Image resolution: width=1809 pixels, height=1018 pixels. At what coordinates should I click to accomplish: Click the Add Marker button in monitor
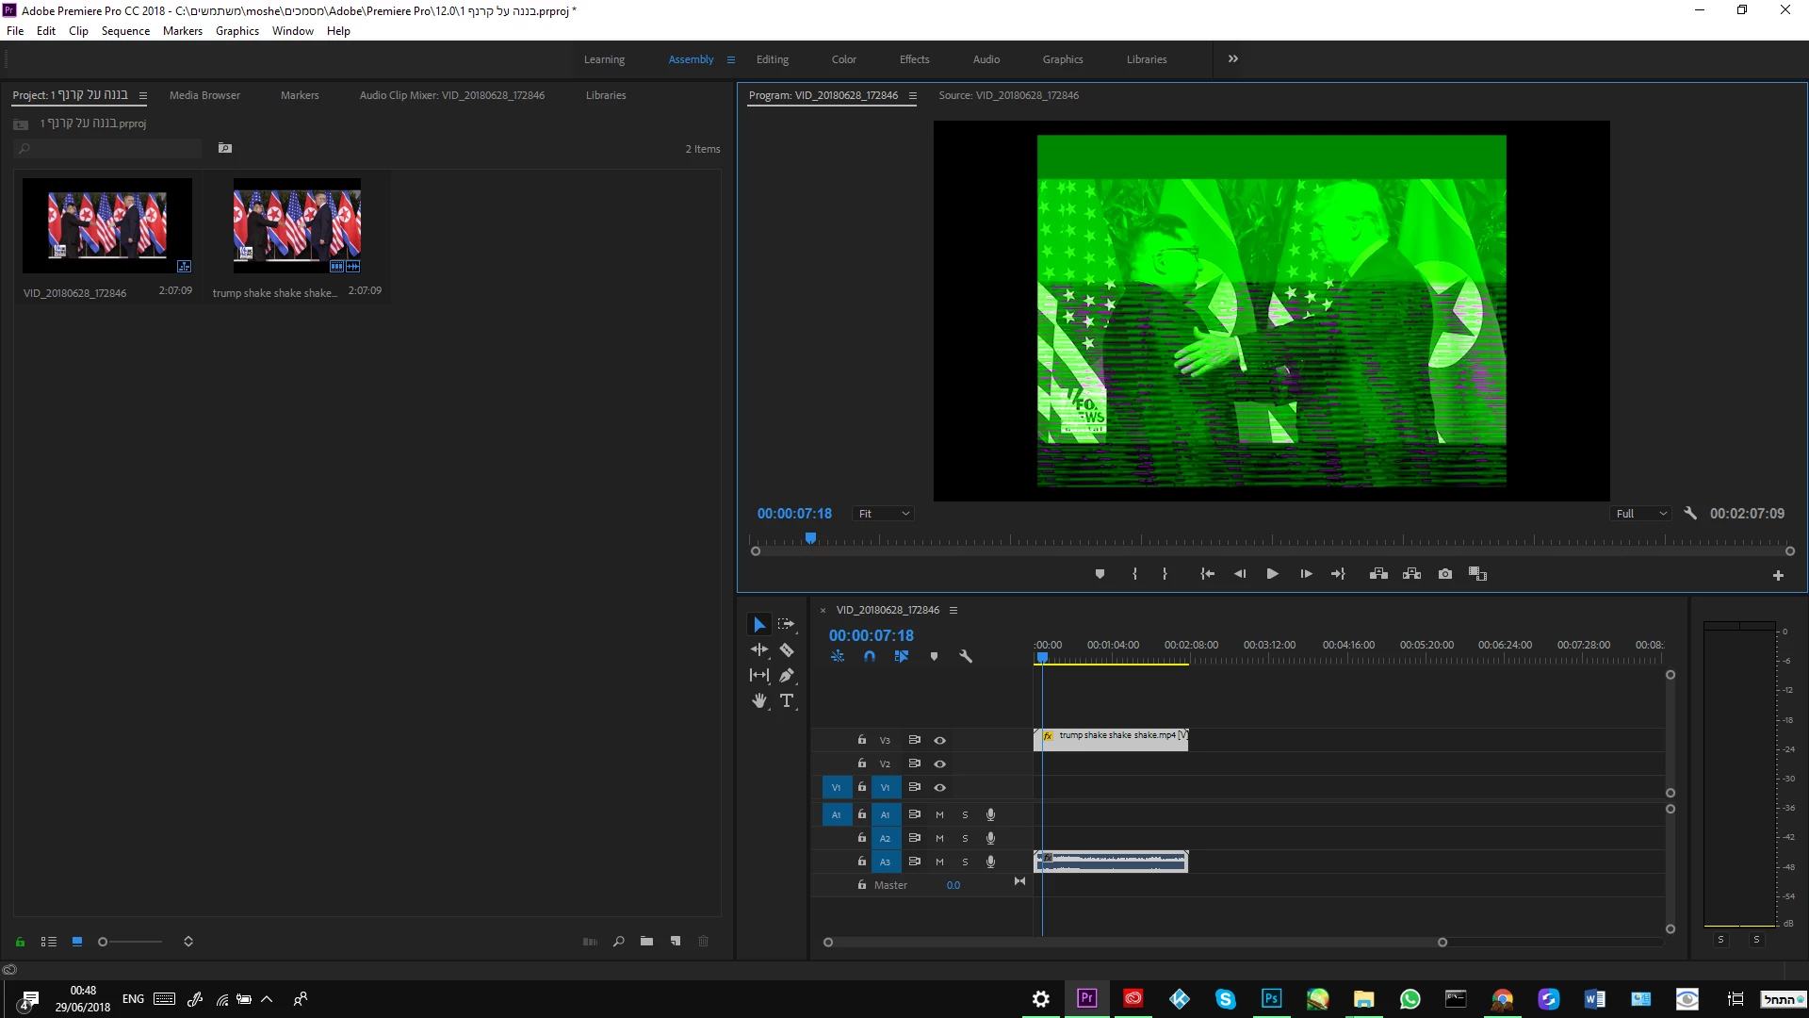point(1100,574)
